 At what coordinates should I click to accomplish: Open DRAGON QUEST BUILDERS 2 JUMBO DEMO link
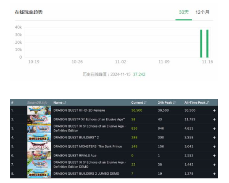point(86,174)
